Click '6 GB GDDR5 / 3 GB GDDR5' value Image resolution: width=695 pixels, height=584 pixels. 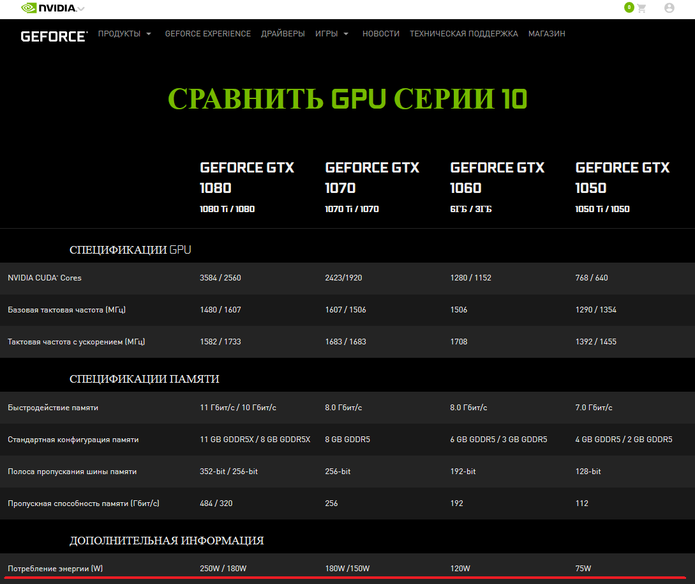click(498, 440)
